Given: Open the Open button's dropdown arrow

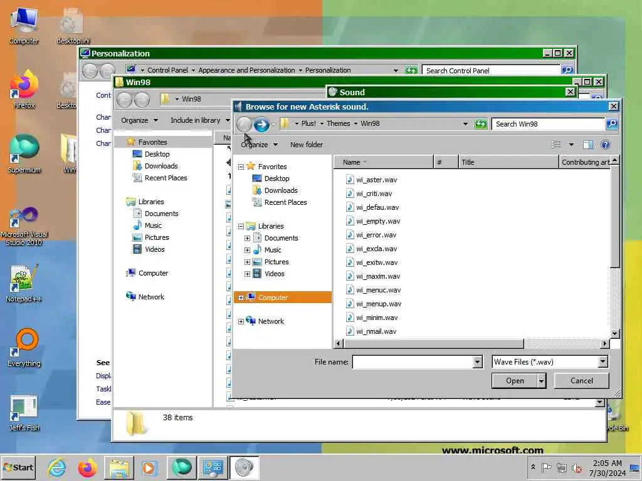Looking at the screenshot, I should [541, 381].
